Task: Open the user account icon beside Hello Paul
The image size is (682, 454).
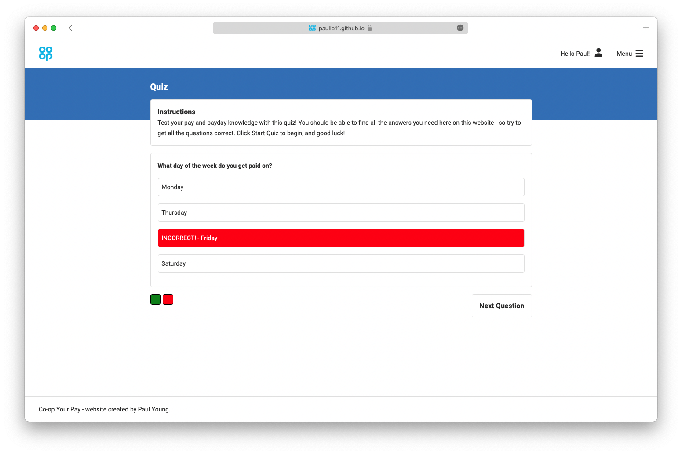Action: (598, 52)
